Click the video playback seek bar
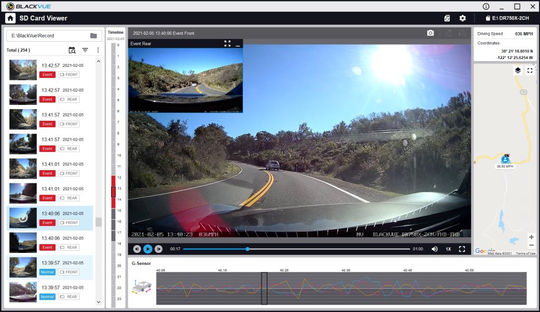This screenshot has height=312, width=540. click(x=296, y=249)
